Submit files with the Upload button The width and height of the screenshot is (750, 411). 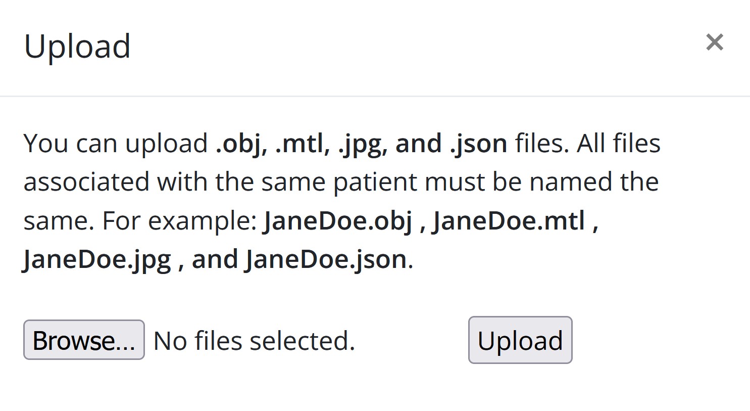click(x=520, y=340)
